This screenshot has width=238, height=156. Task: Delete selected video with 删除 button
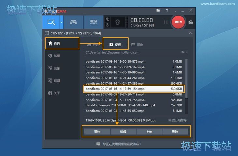coord(175,132)
